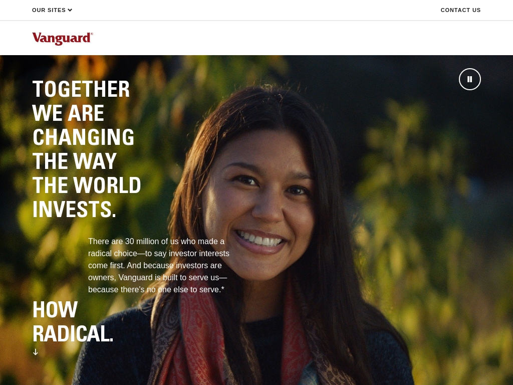This screenshot has height=385, width=513.
Task: Click the '30 million of us' paragraph
Action: pyautogui.click(x=159, y=265)
